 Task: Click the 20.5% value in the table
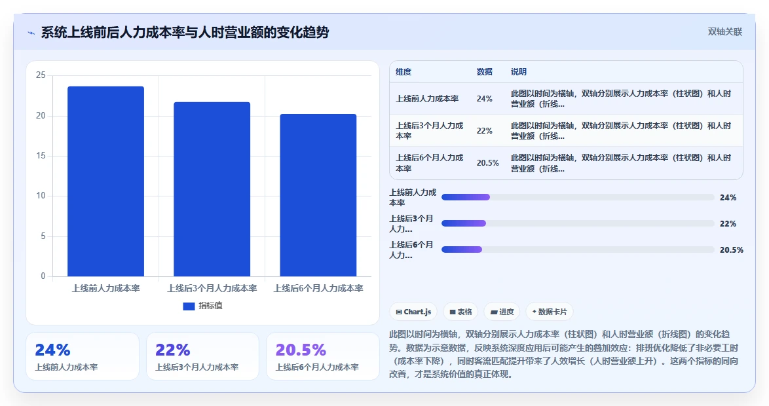pyautogui.click(x=488, y=163)
